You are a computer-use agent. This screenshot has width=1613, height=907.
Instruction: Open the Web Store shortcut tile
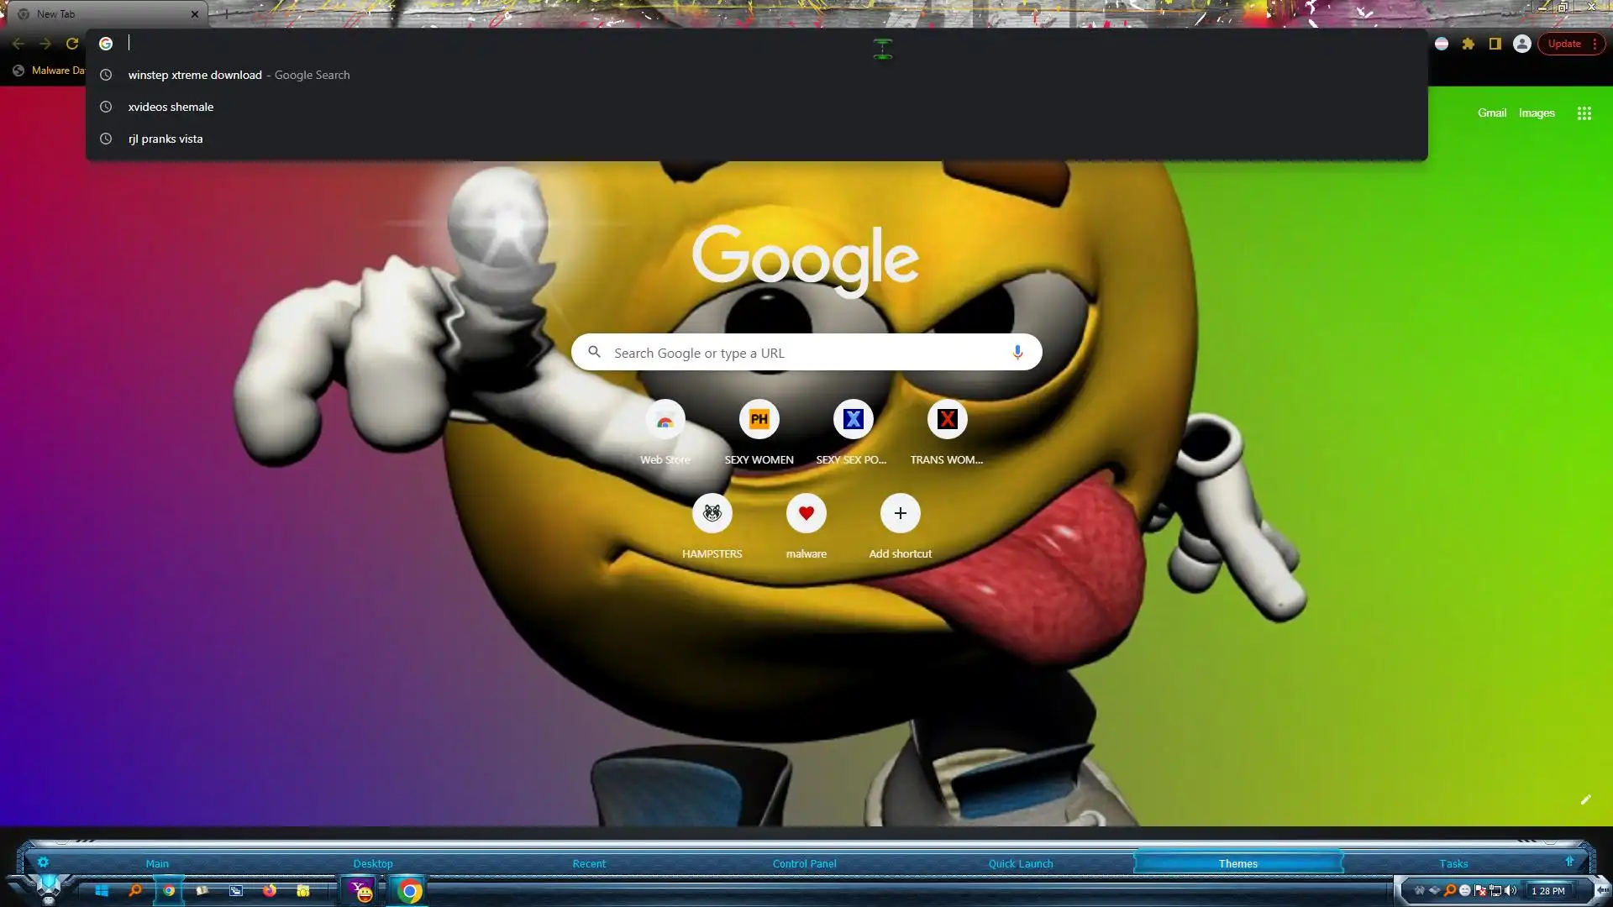tap(665, 420)
